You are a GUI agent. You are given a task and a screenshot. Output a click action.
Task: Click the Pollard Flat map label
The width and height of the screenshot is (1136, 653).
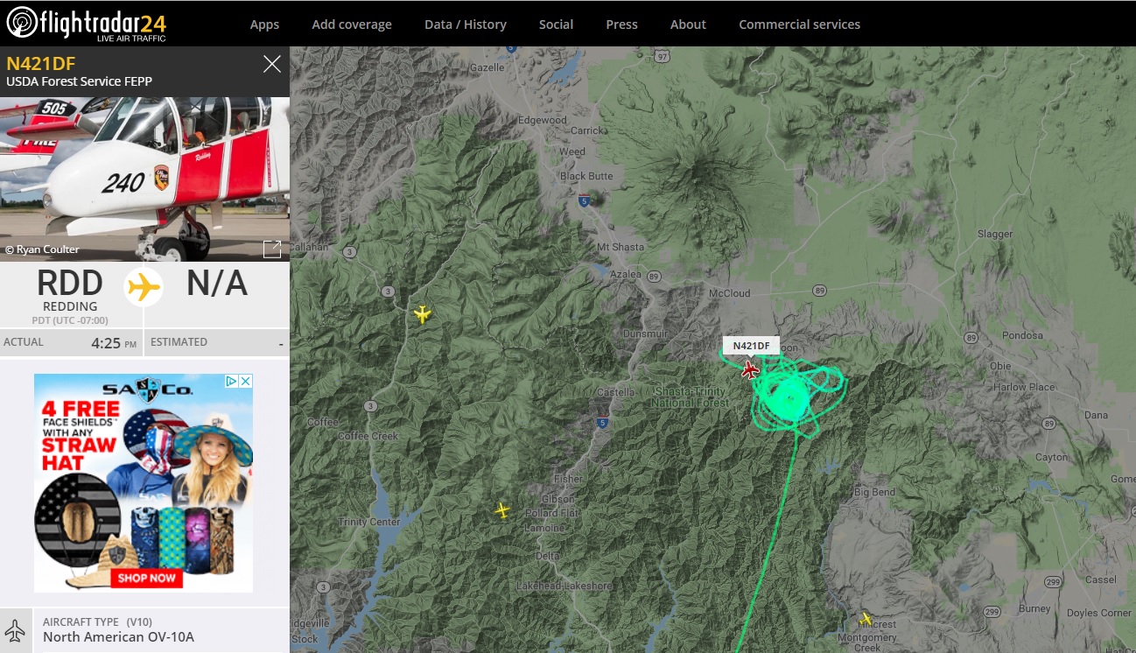coord(553,512)
